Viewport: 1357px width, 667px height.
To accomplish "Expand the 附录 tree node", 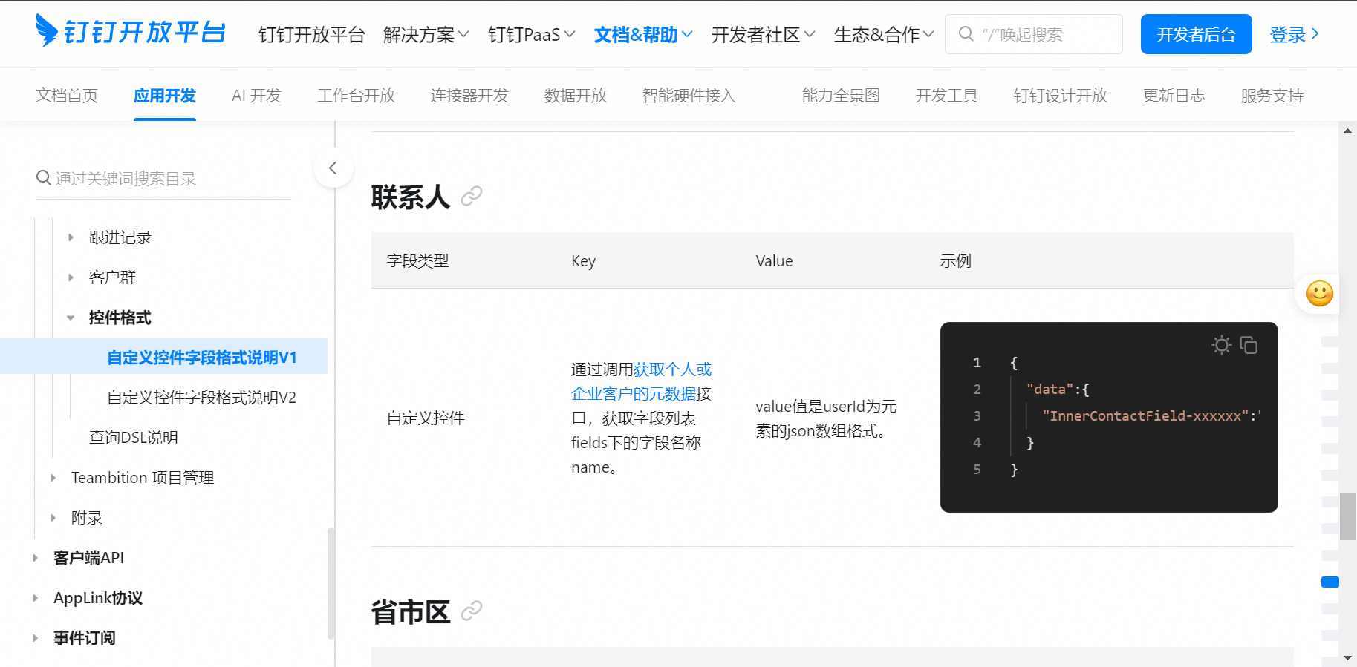I will [53, 518].
